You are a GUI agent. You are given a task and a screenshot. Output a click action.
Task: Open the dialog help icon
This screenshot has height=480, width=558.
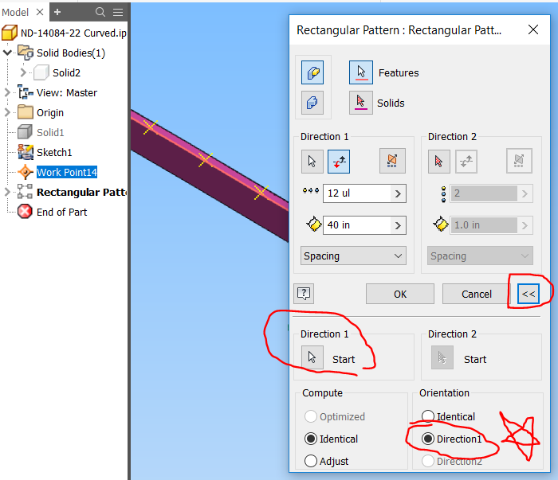(x=304, y=294)
